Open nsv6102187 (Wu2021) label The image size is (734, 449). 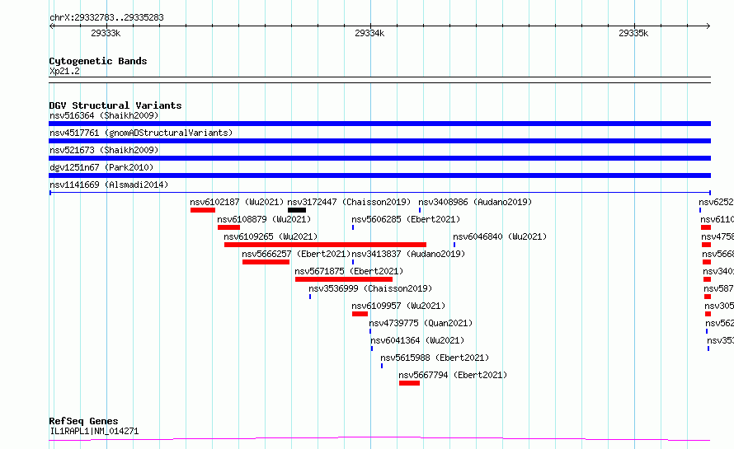(x=237, y=202)
